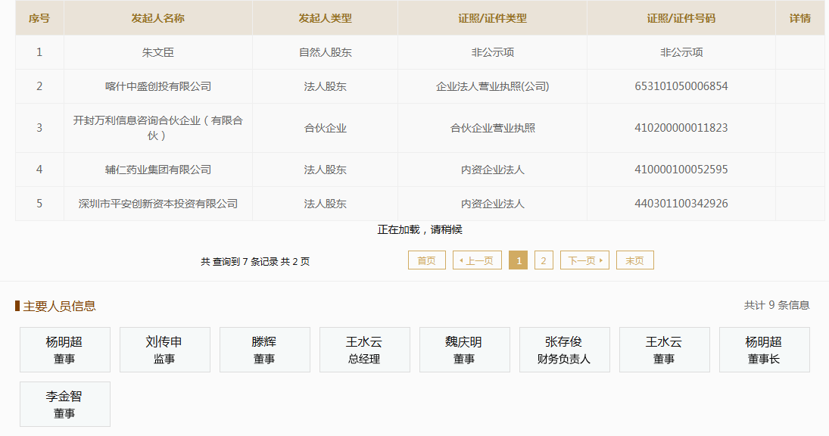Screen dimensions: 829x436
Task: Click the 魏庆明 董事 card
Action: (464, 349)
